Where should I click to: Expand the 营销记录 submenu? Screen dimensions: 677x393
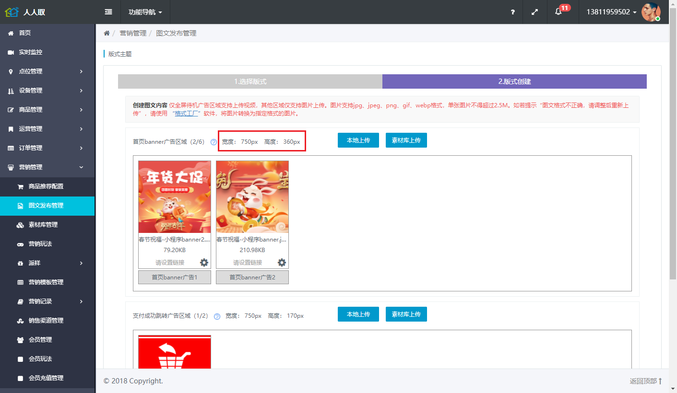[x=81, y=301]
